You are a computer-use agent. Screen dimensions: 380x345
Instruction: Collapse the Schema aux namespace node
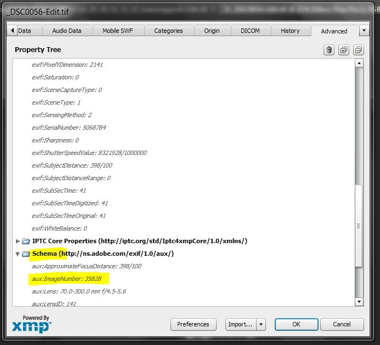coord(18,254)
